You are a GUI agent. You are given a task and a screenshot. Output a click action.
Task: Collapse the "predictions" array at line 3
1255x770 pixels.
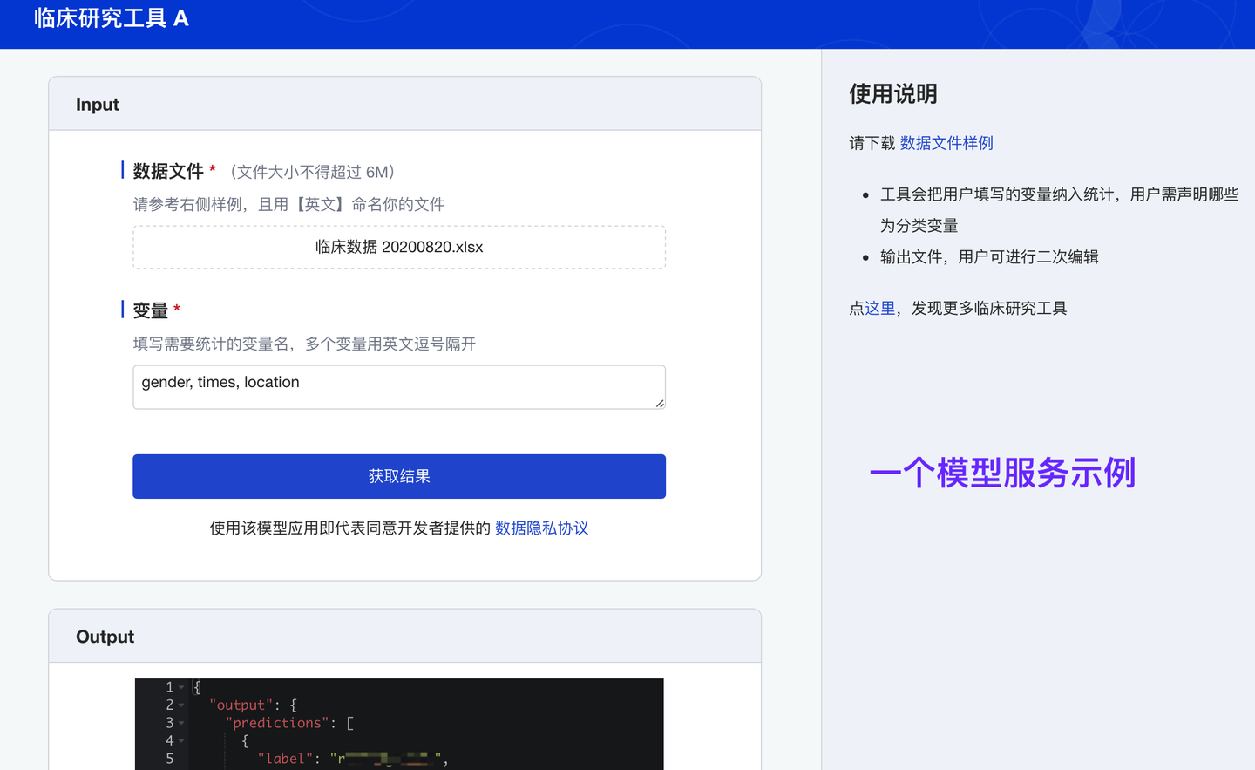180,722
